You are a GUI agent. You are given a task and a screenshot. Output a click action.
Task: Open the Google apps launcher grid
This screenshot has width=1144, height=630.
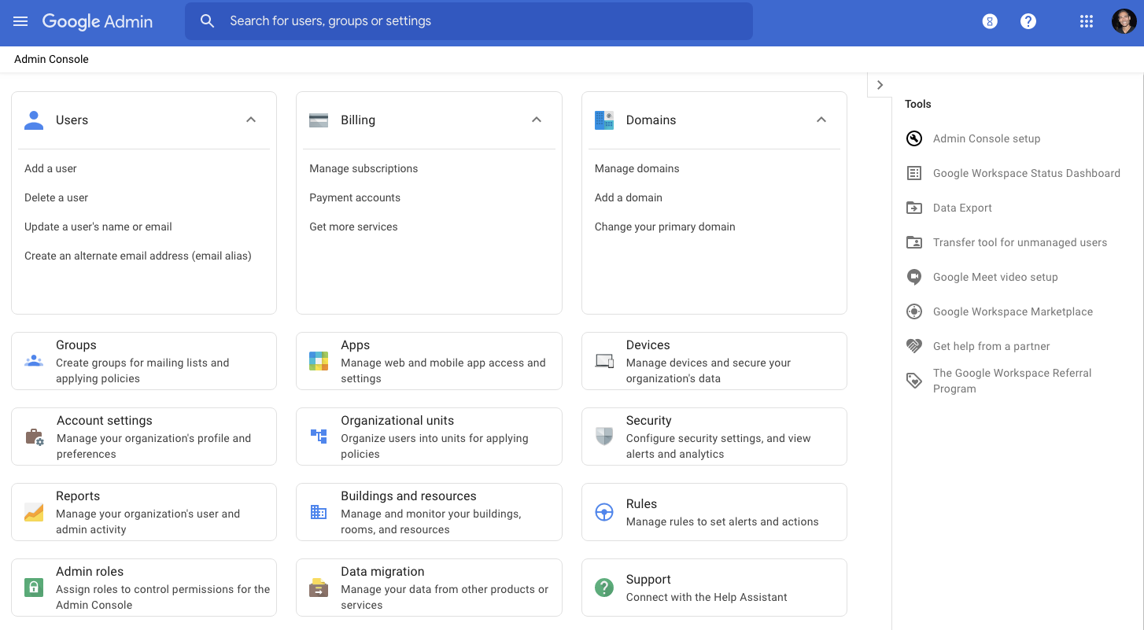(1087, 21)
